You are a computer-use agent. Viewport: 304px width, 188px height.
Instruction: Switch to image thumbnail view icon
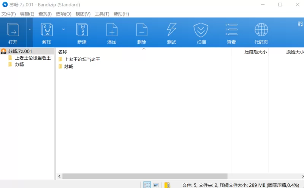coord(156,185)
